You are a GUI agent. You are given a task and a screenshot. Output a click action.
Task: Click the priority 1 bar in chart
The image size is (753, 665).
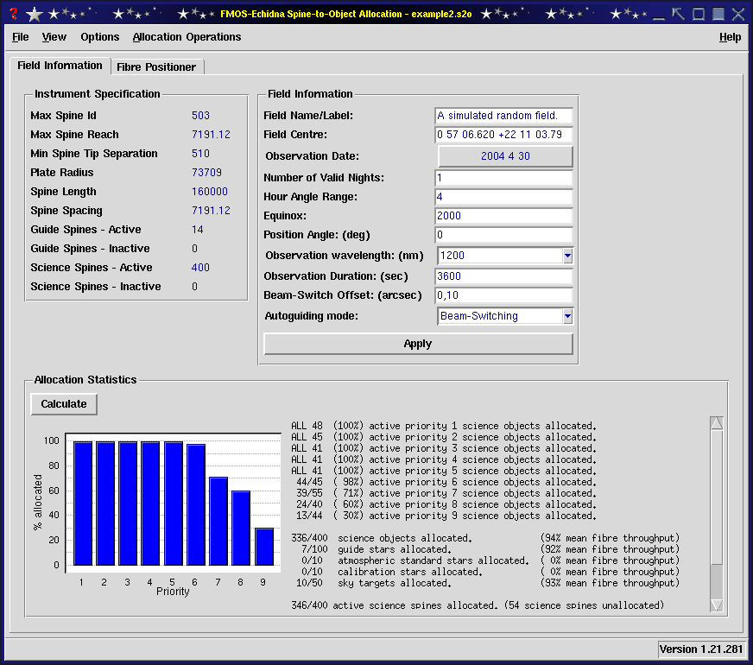(x=83, y=503)
